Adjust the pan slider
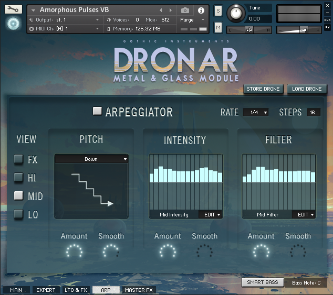Image resolution: width=333 pixels, height=295 pixels. point(249,30)
